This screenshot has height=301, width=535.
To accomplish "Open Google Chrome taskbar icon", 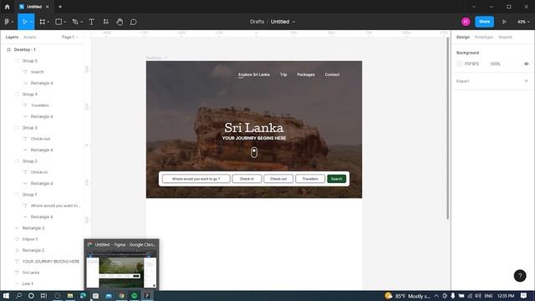I will (121, 295).
